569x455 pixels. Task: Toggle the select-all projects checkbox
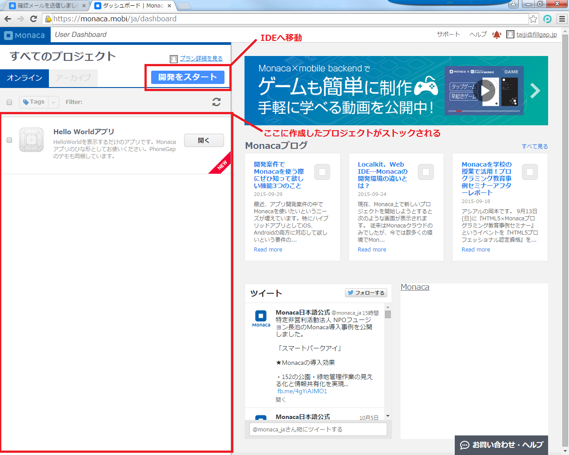pos(9,102)
